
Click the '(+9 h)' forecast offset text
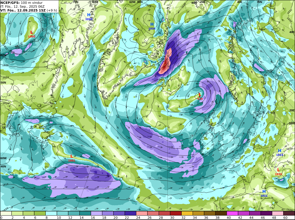coord(52,10)
